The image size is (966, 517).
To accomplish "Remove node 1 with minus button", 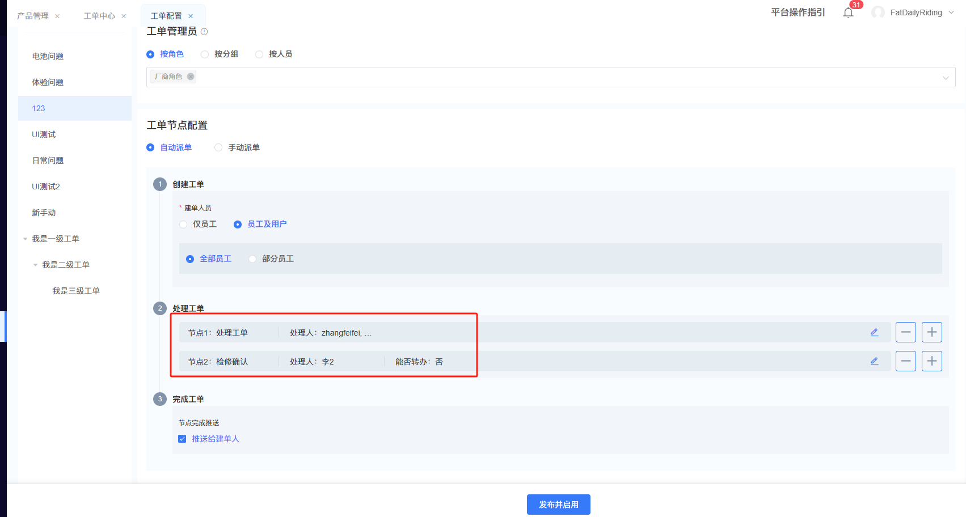I will coord(905,332).
